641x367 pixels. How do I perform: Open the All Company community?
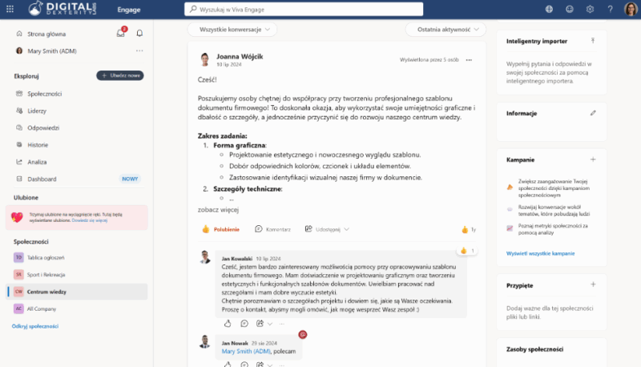(x=42, y=309)
